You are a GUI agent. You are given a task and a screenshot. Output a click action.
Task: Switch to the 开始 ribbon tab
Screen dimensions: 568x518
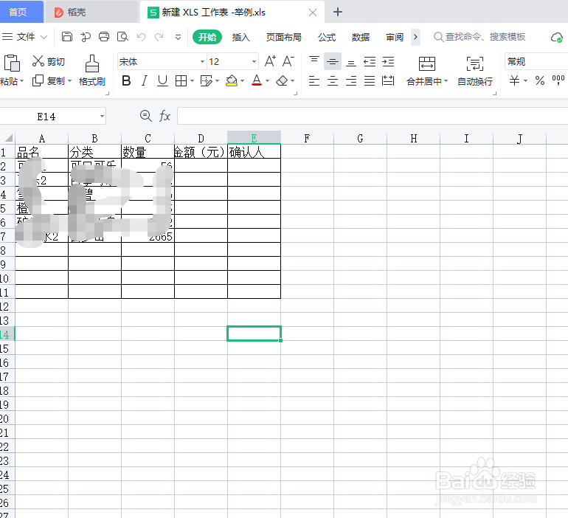(207, 37)
